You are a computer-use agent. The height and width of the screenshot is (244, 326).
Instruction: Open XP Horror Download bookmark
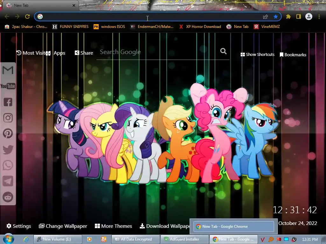(x=200, y=27)
